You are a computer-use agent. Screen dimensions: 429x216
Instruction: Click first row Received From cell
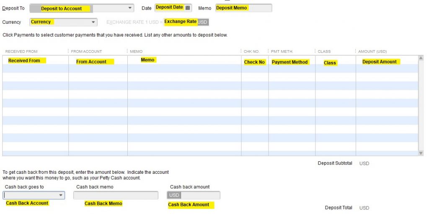tap(36, 60)
